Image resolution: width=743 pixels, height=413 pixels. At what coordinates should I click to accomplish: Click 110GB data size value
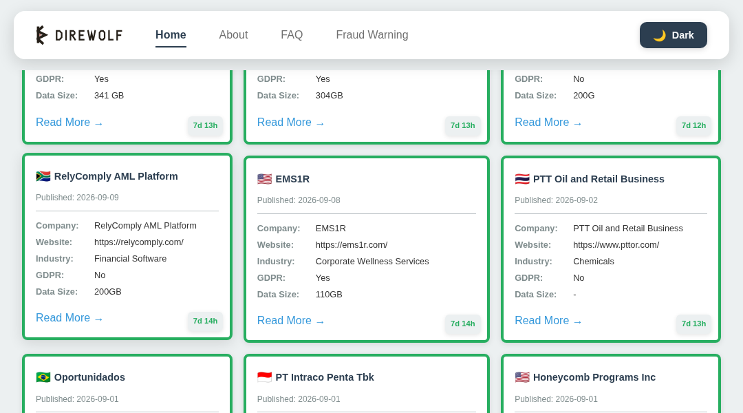[x=329, y=295]
